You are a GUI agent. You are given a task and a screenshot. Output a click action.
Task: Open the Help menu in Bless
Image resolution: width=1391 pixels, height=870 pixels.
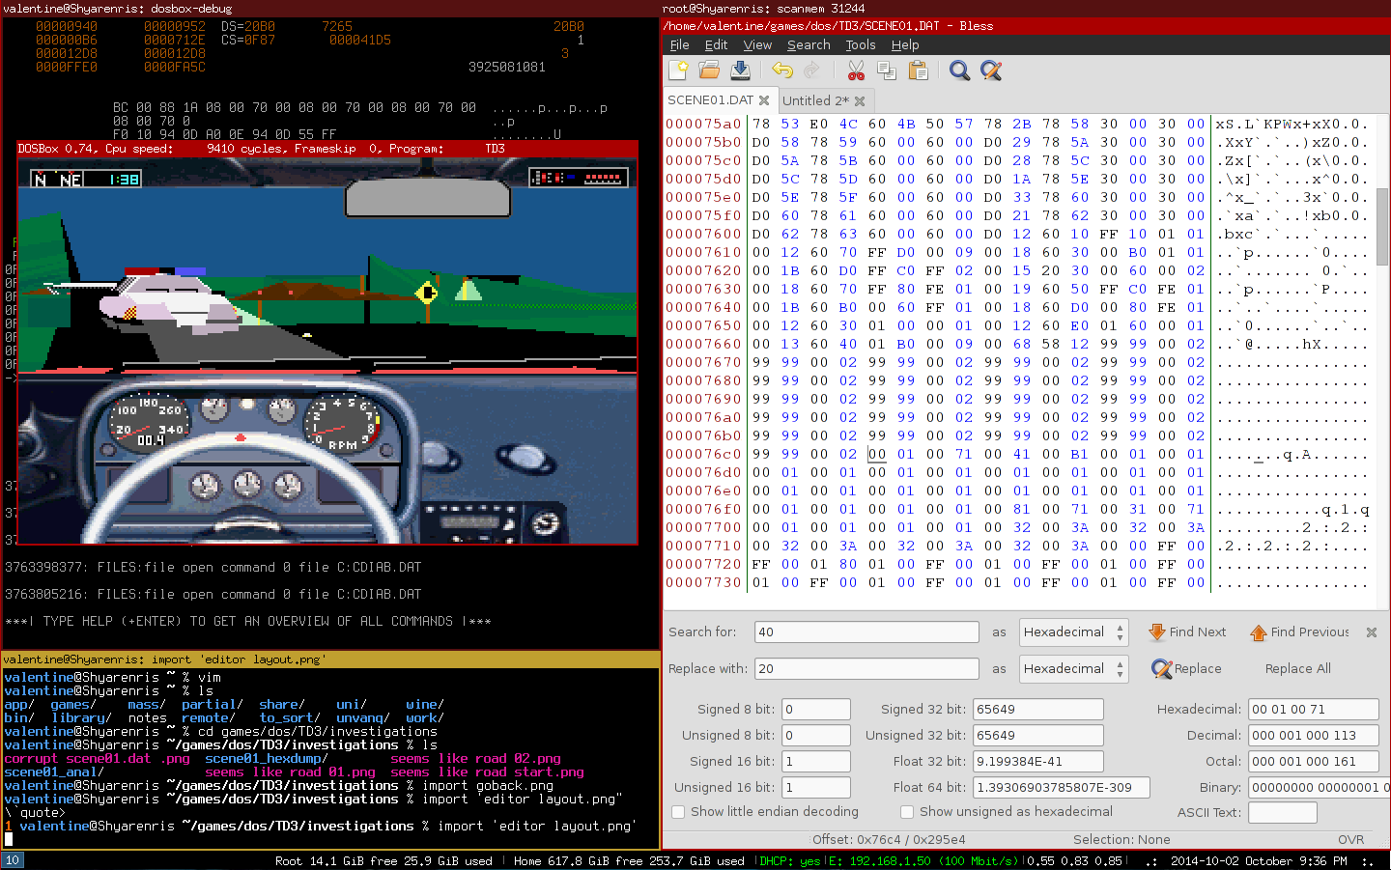(x=905, y=45)
